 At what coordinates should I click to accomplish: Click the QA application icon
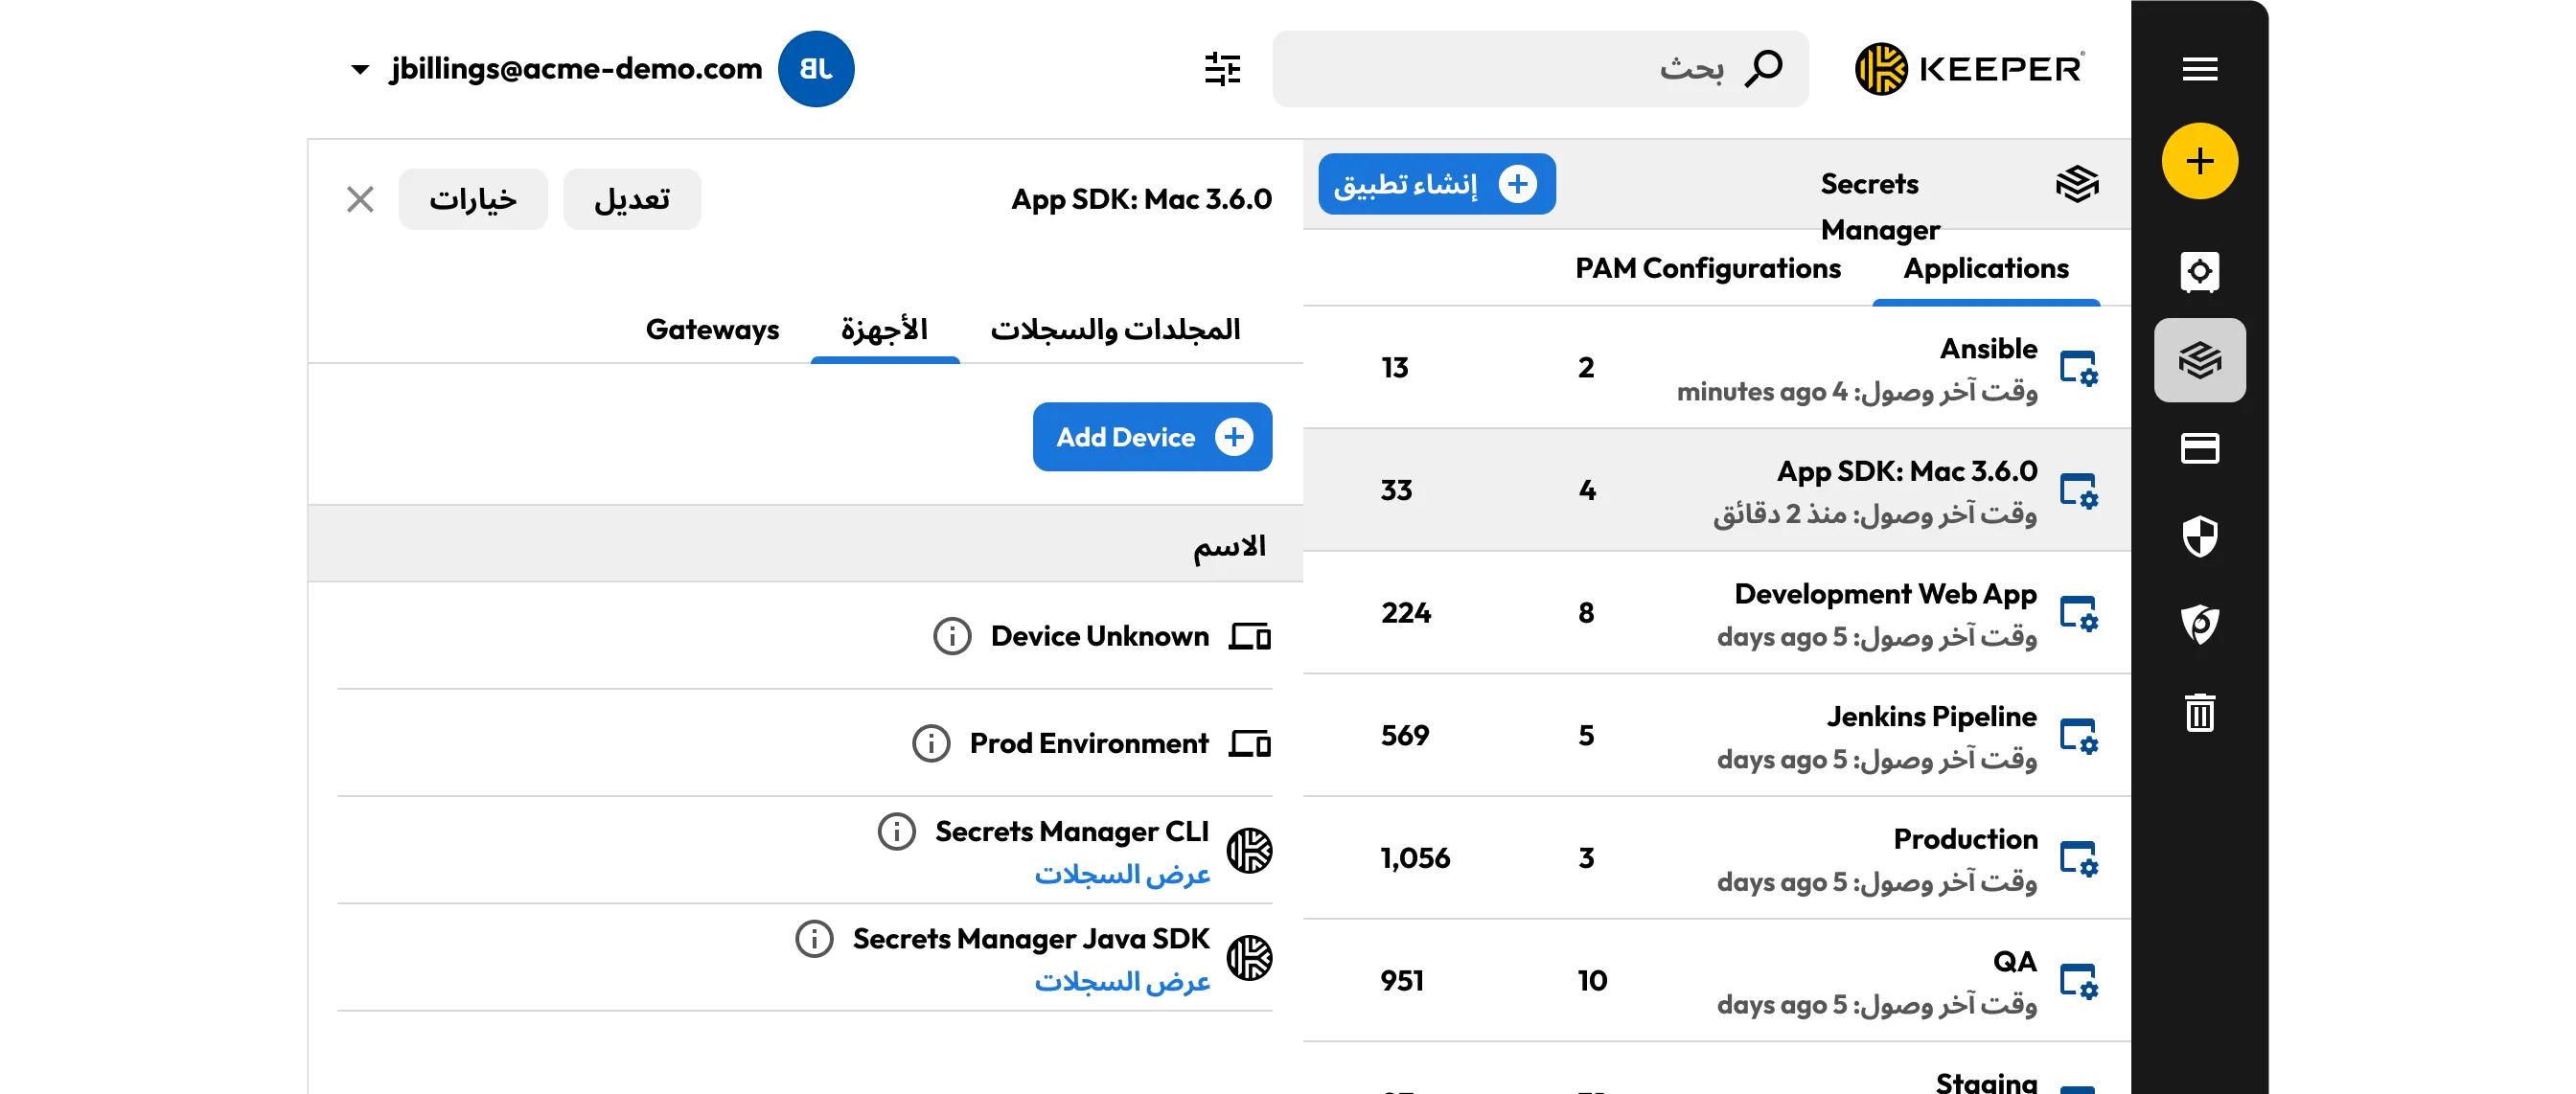pyautogui.click(x=2078, y=981)
